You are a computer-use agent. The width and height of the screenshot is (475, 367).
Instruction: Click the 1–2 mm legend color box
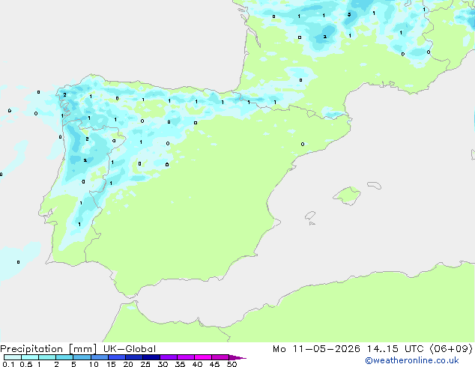47,357
